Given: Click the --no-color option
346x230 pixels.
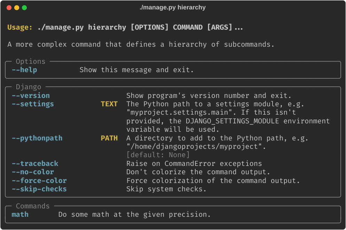Looking at the screenshot, I should click(33, 172).
